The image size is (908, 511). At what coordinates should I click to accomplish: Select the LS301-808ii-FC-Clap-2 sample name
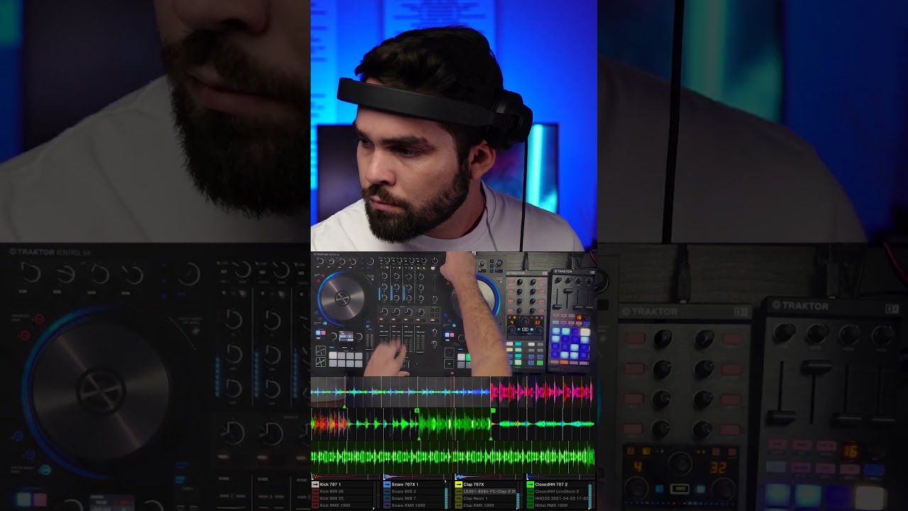pos(489,491)
